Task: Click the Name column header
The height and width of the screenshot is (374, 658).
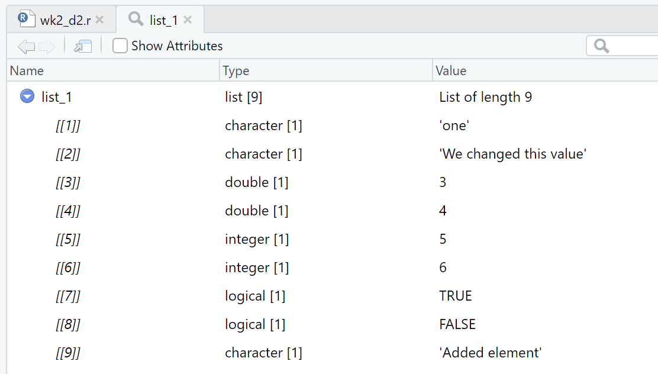Action: 27,71
